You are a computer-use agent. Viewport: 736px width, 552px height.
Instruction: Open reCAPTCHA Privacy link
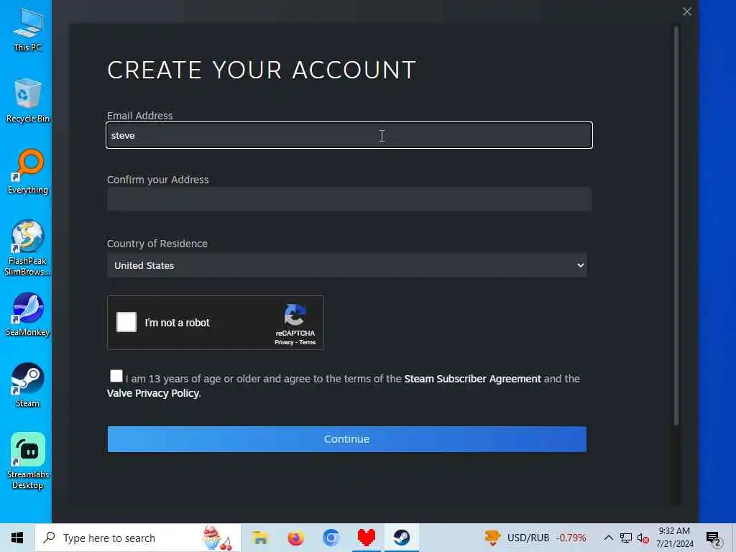click(284, 342)
